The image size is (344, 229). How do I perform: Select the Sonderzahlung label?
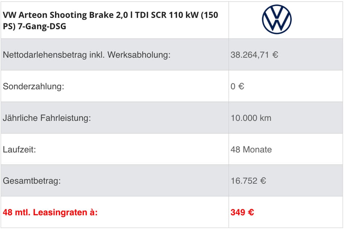click(x=33, y=86)
